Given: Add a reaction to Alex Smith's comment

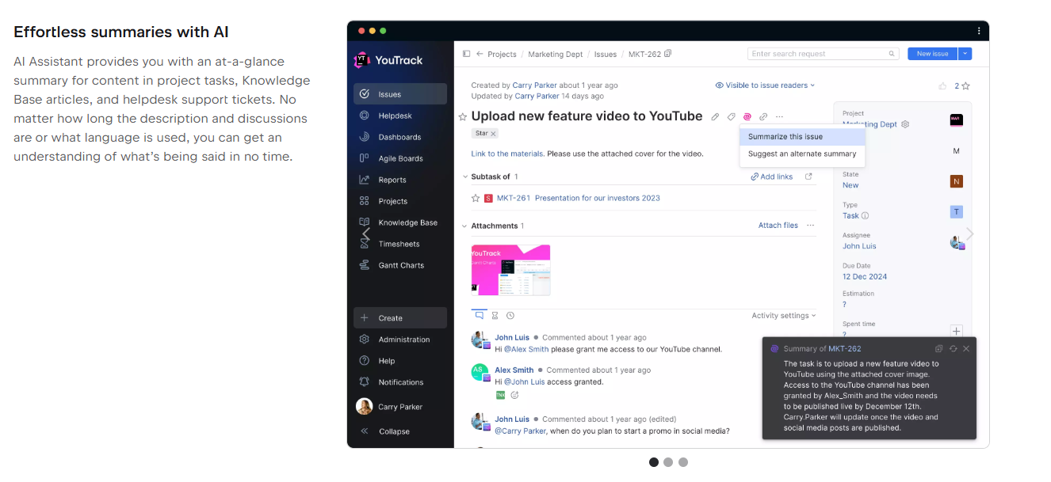Looking at the screenshot, I should (514, 395).
